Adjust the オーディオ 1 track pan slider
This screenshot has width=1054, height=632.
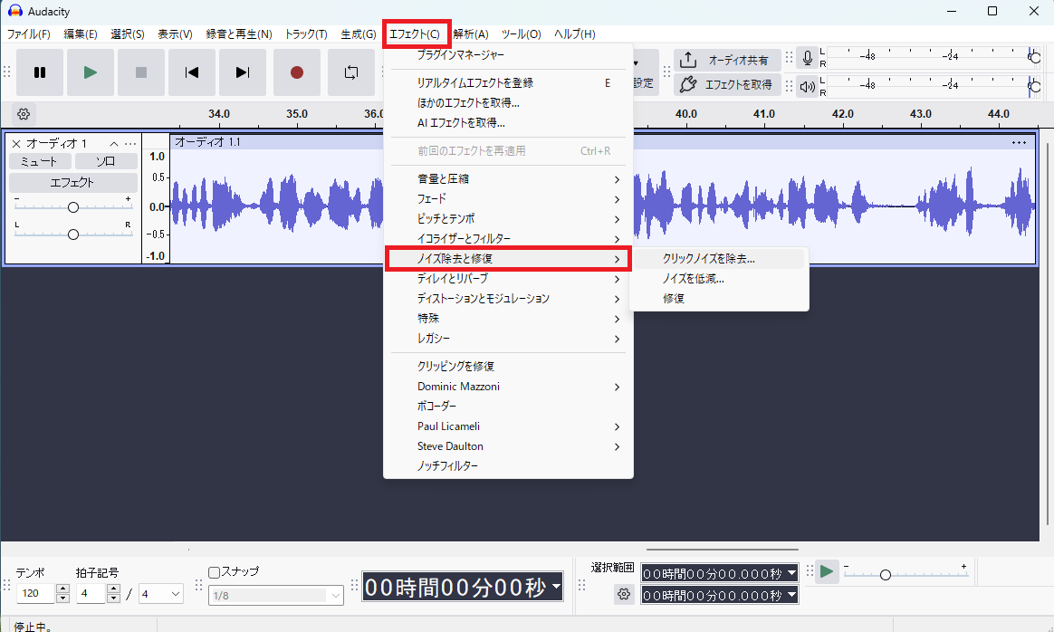[x=73, y=234]
